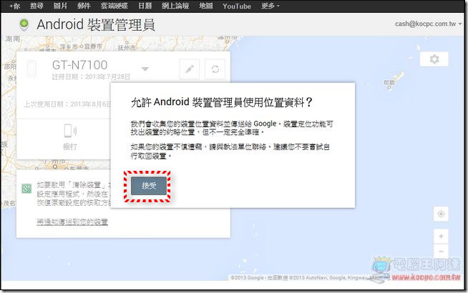Click the Google+ icon in info card
This screenshot has height=293, width=468.
pos(26,188)
